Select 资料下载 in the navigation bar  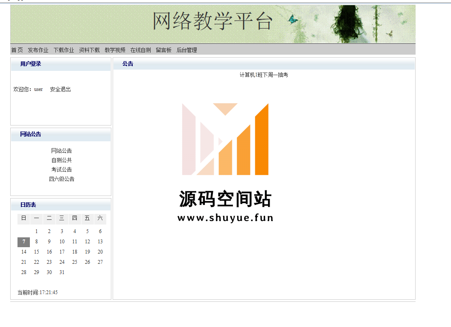89,50
